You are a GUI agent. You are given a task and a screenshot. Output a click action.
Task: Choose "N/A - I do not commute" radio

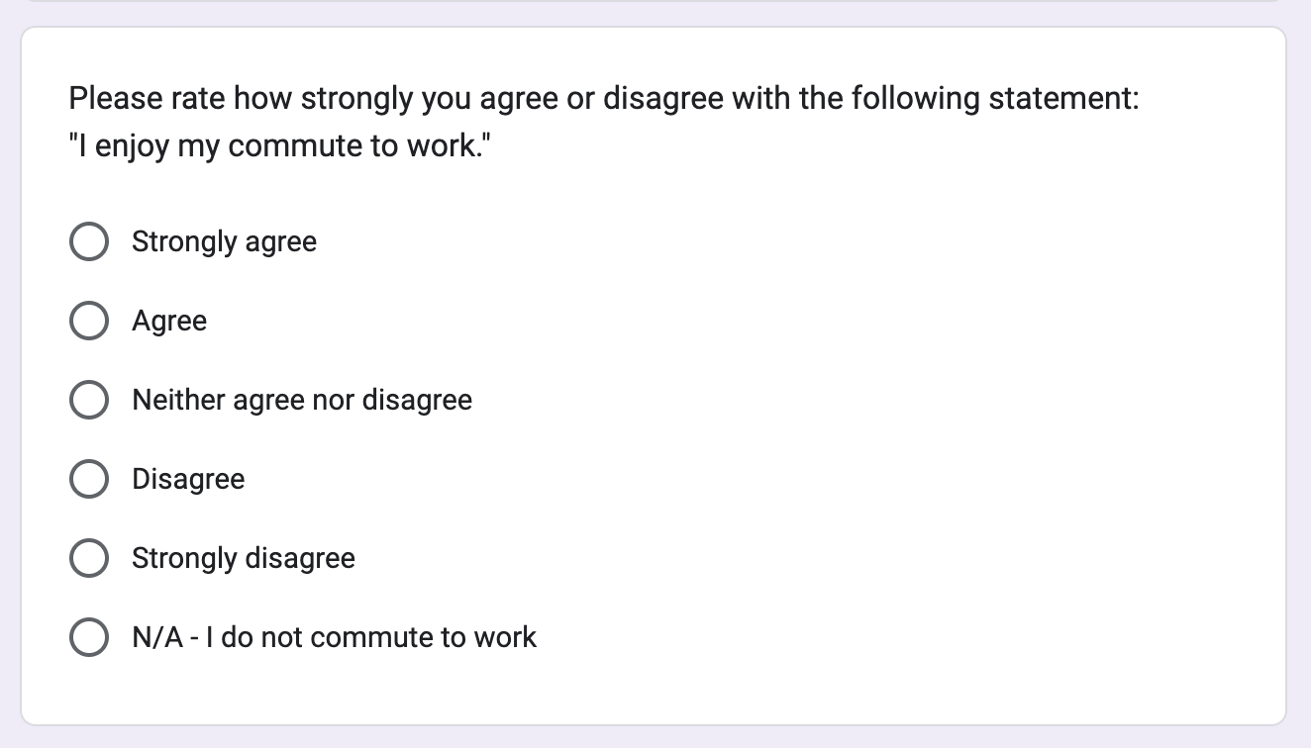(89, 637)
